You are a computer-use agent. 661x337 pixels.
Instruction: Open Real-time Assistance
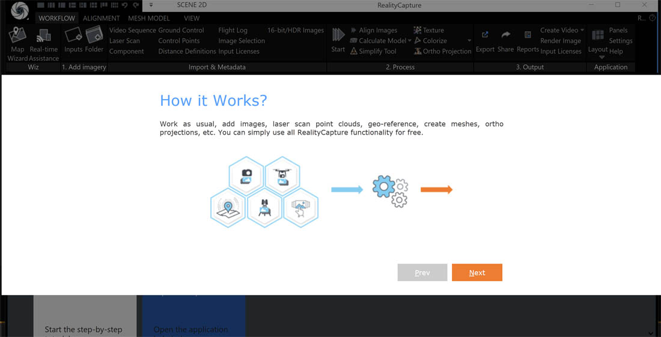(x=44, y=44)
